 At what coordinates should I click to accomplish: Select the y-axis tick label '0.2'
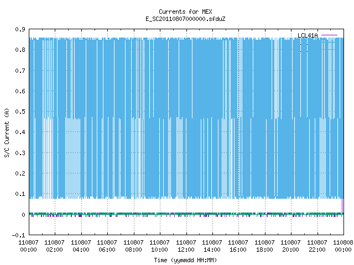(20, 173)
